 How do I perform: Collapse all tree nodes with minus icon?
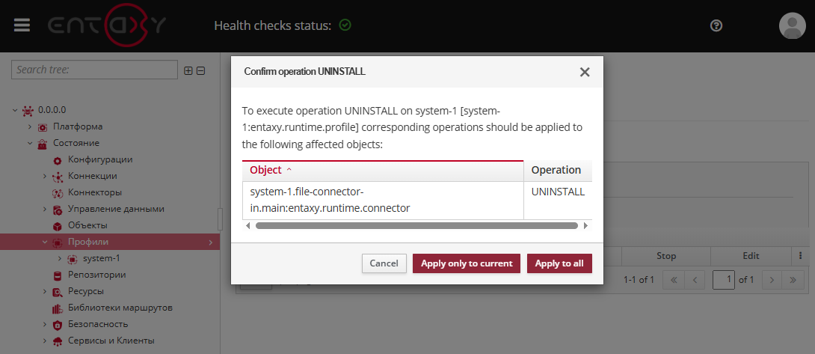[x=200, y=71]
